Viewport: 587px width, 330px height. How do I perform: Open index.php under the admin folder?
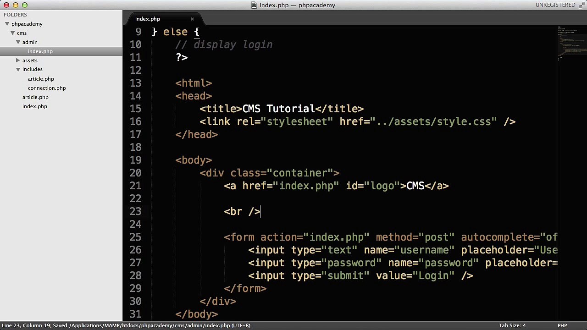40,51
